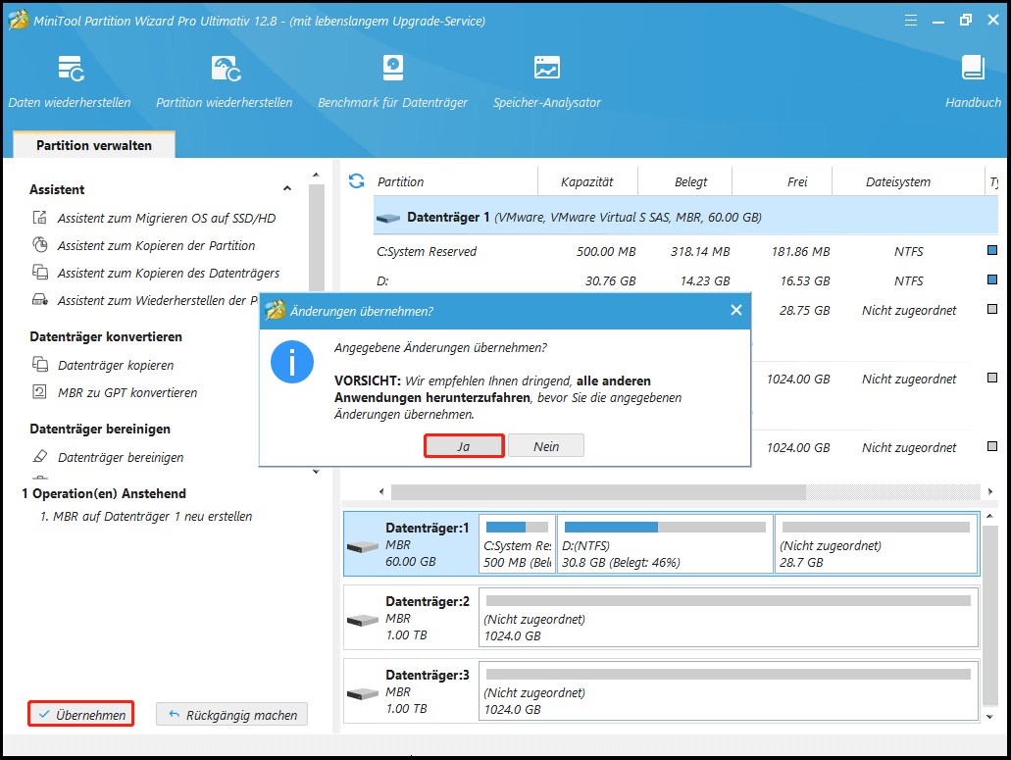Image resolution: width=1011 pixels, height=760 pixels.
Task: Click the blue type indicator for D: row
Action: [992, 279]
